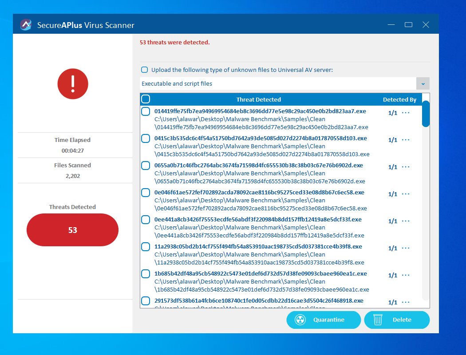The height and width of the screenshot is (355, 466).
Task: Open the three-dots menu for 291573df538b61a4 row
Action: point(406,302)
